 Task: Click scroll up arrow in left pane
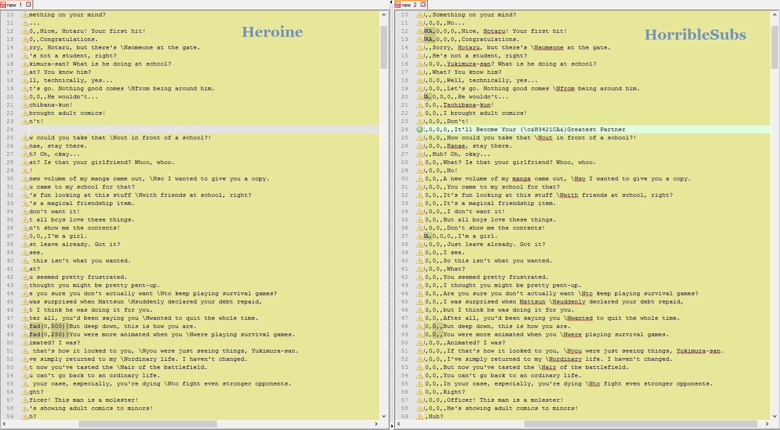click(384, 15)
